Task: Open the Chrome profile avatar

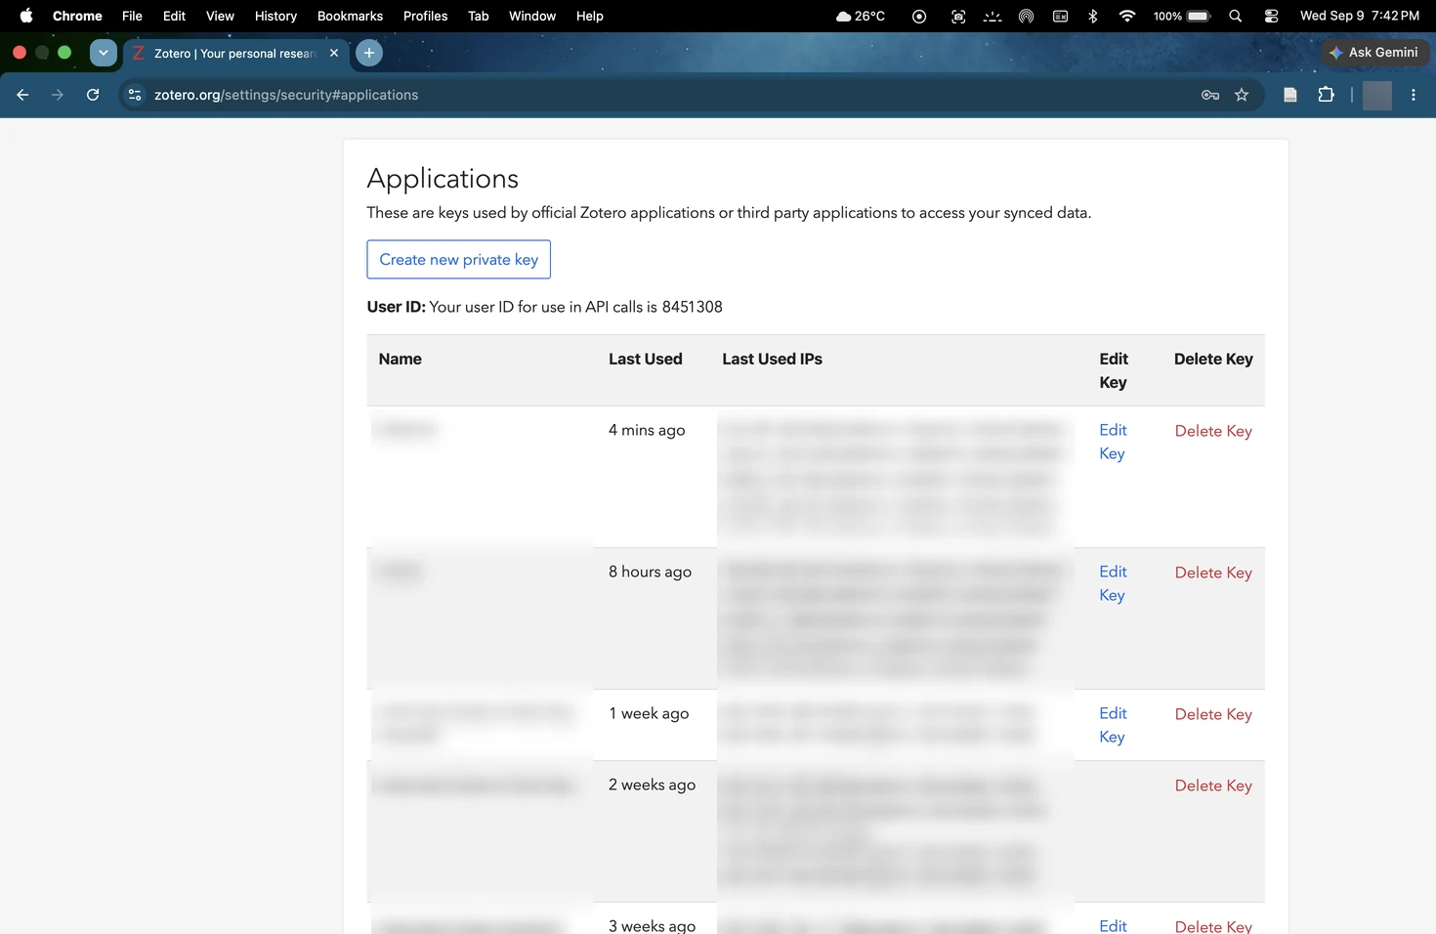Action: [x=1376, y=95]
